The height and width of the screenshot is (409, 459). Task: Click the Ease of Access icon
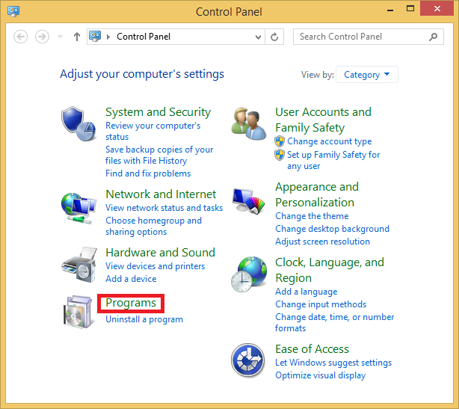[248, 360]
